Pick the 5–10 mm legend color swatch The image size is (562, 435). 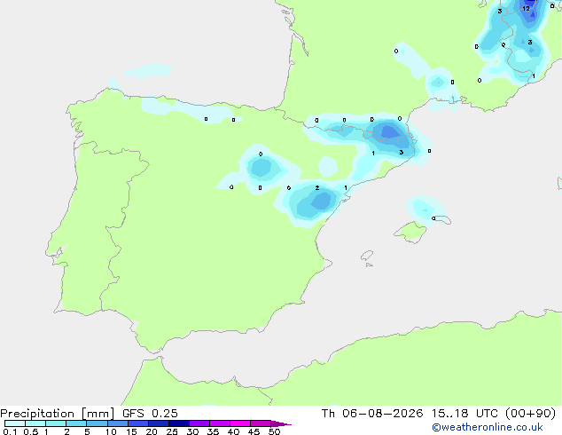click(97, 423)
